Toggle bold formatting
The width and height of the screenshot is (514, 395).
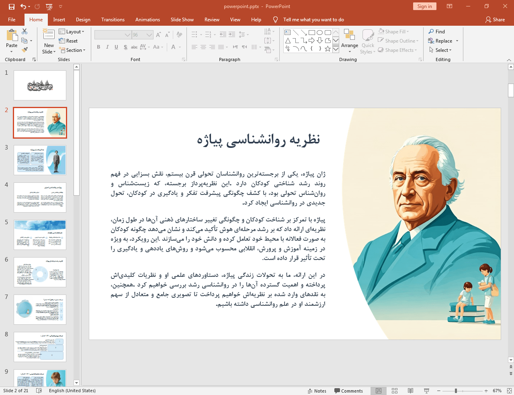(98, 47)
